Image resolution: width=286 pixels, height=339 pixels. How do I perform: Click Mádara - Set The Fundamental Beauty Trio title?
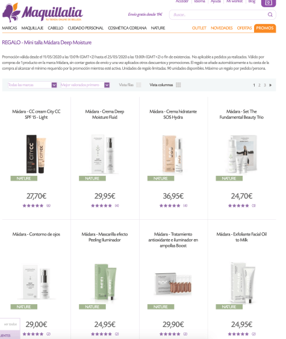[x=241, y=114]
